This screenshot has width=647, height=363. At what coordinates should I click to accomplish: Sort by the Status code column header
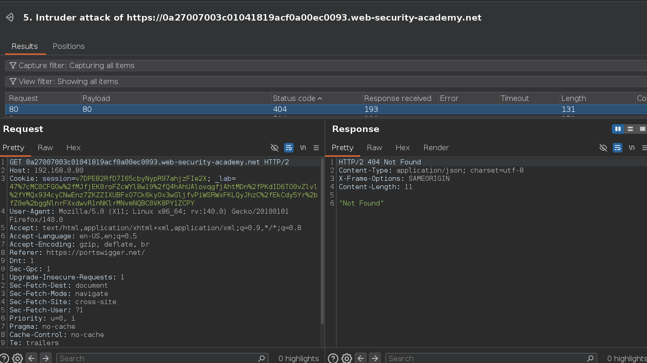click(316, 98)
